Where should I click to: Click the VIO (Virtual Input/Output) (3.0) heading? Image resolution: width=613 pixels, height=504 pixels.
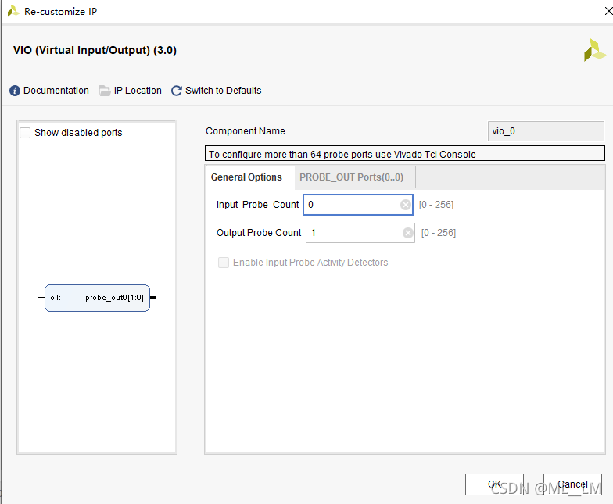tap(95, 50)
